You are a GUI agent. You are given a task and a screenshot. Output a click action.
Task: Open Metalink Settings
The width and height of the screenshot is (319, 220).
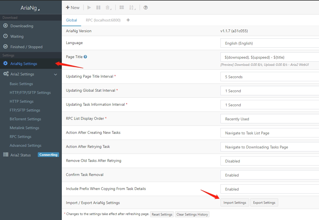[x=24, y=128]
